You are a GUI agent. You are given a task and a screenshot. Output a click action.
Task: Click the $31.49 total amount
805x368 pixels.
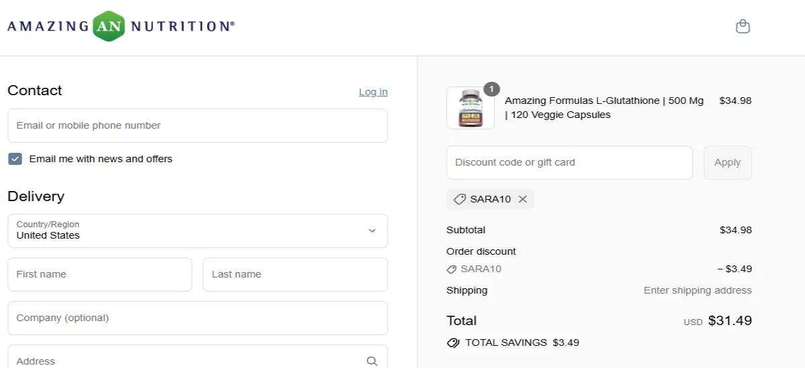pos(730,320)
